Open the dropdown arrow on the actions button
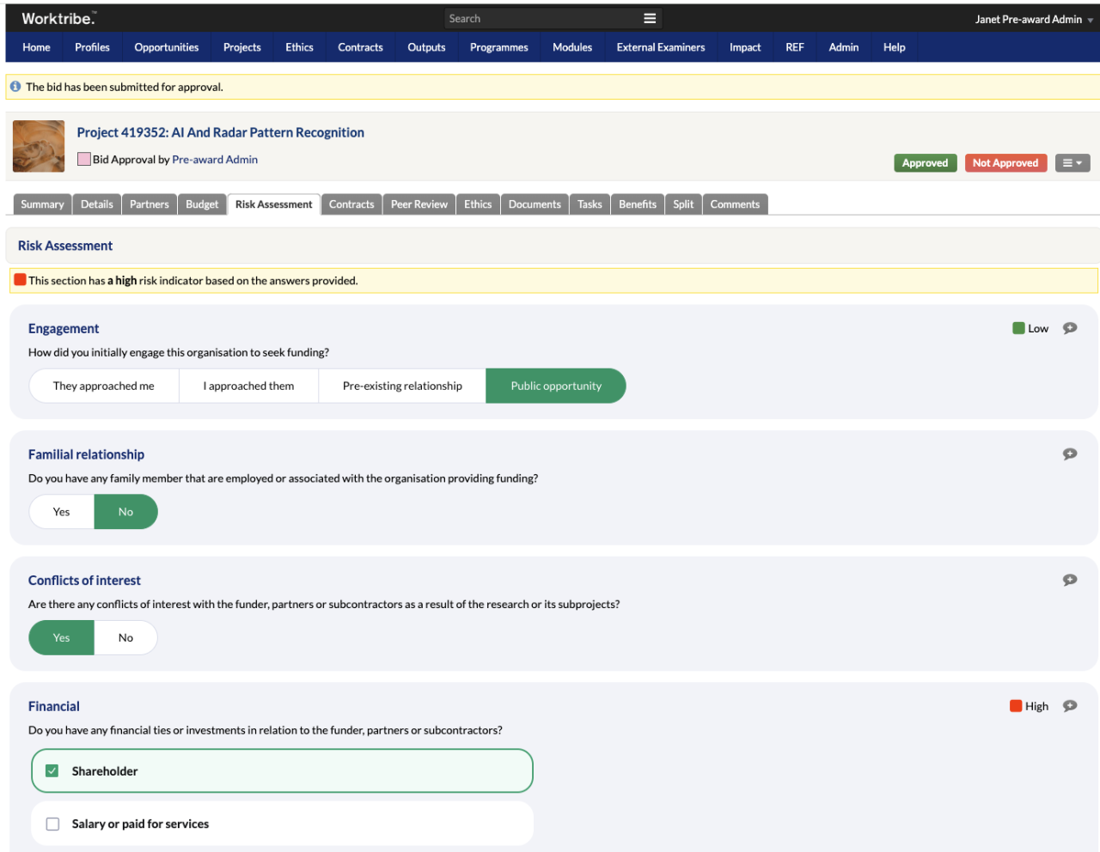This screenshot has height=852, width=1100. tap(1081, 162)
